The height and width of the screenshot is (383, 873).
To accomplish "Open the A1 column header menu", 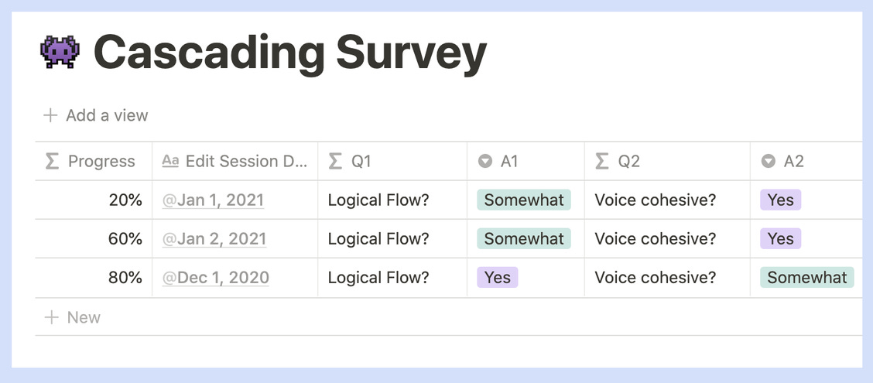I will 526,162.
